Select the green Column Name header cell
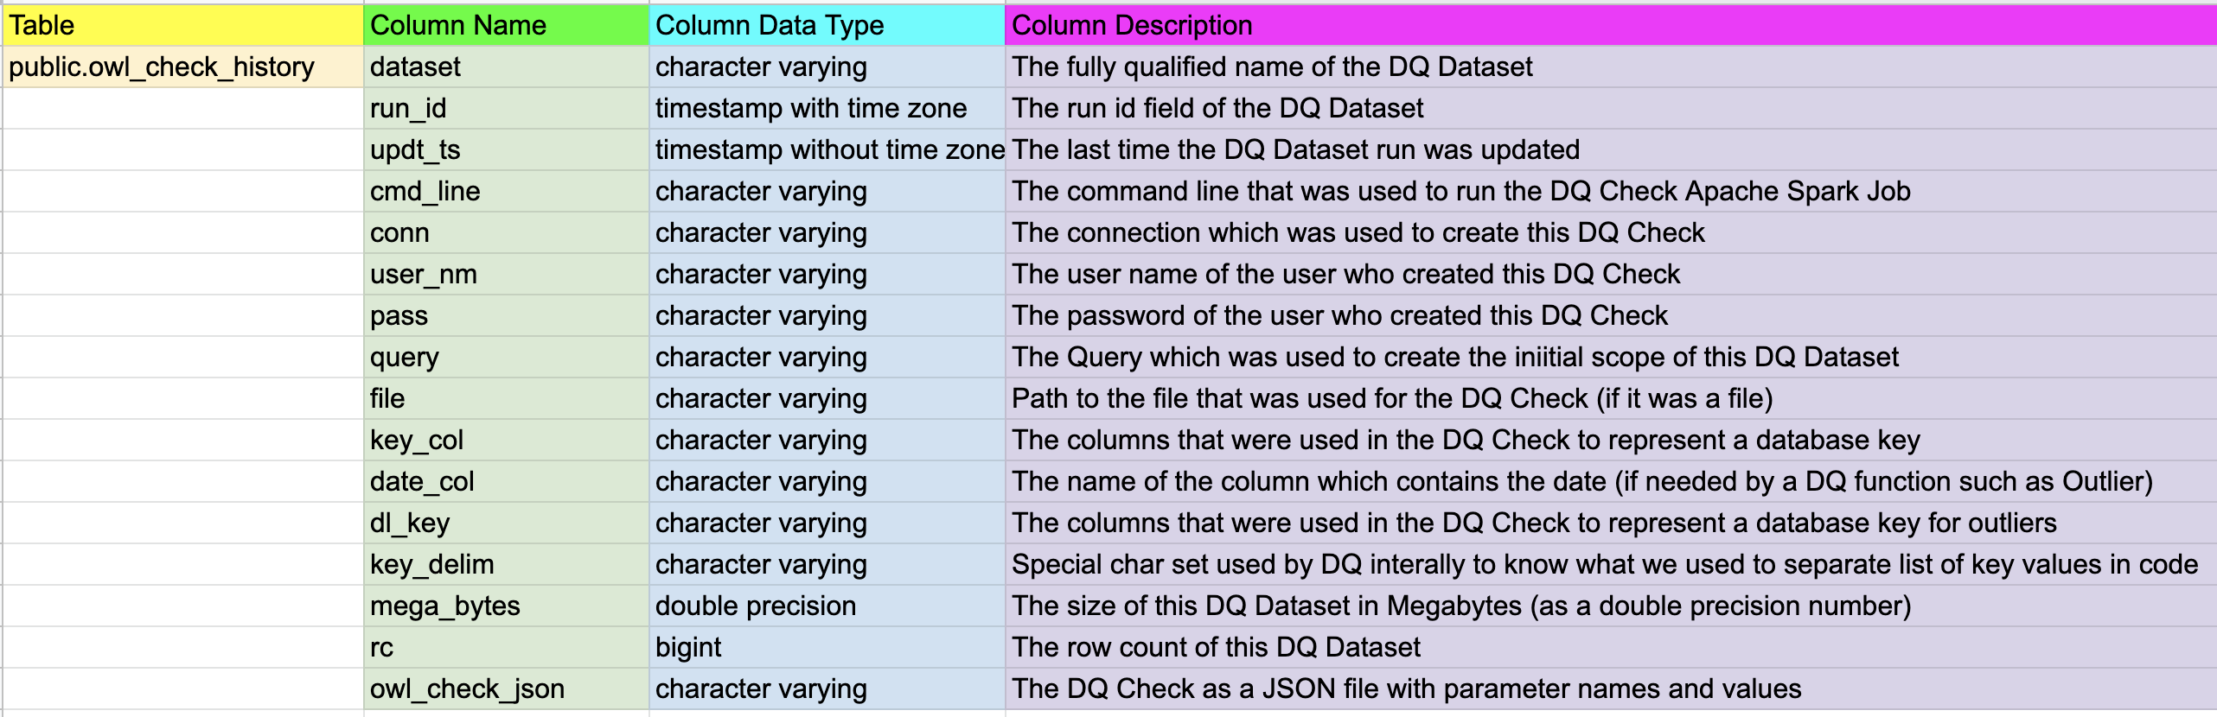Viewport: 2217px width, 717px height. coord(506,25)
